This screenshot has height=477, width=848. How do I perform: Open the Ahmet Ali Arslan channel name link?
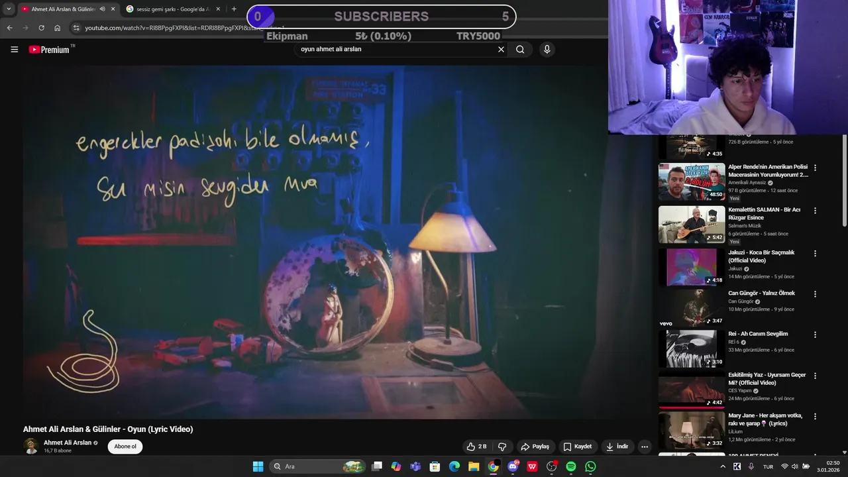tap(68, 443)
